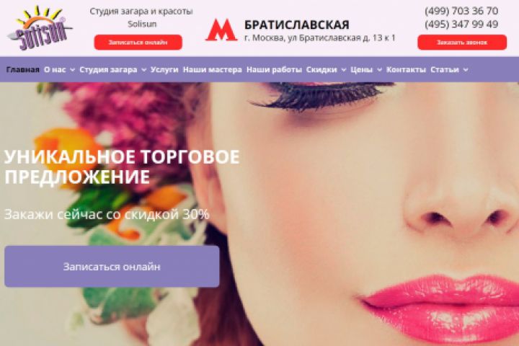Expand the Цены dropdown chevron
The height and width of the screenshot is (346, 519).
click(379, 70)
